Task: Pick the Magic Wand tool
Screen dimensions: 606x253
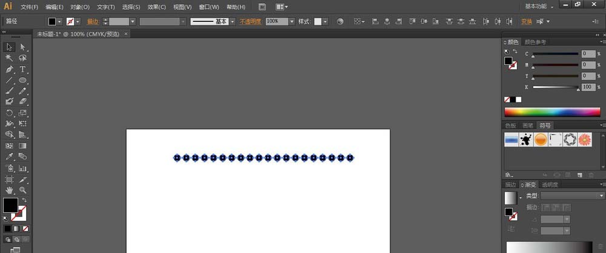Action: [10, 58]
